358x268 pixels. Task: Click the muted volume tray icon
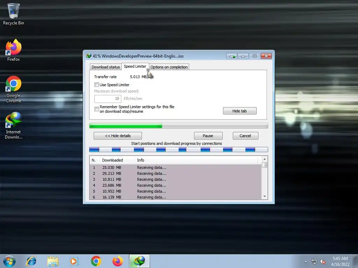pyautogui.click(x=323, y=261)
